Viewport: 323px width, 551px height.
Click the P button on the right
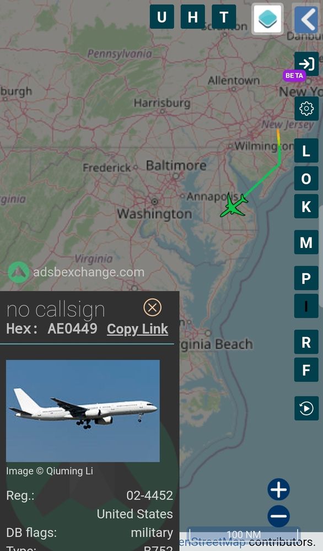pyautogui.click(x=306, y=278)
